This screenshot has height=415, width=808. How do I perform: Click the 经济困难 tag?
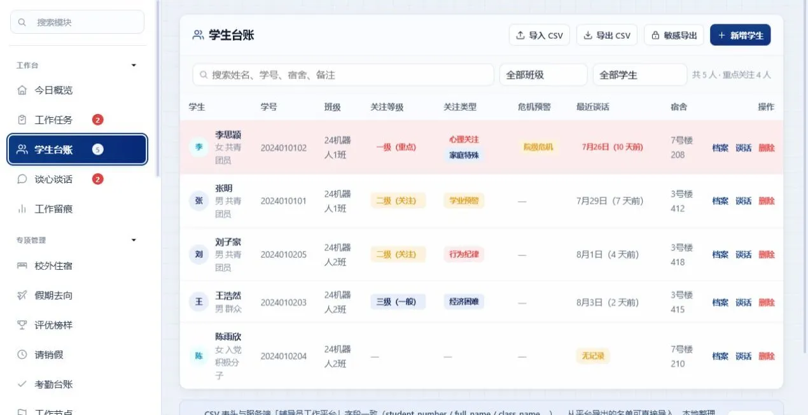click(x=464, y=302)
